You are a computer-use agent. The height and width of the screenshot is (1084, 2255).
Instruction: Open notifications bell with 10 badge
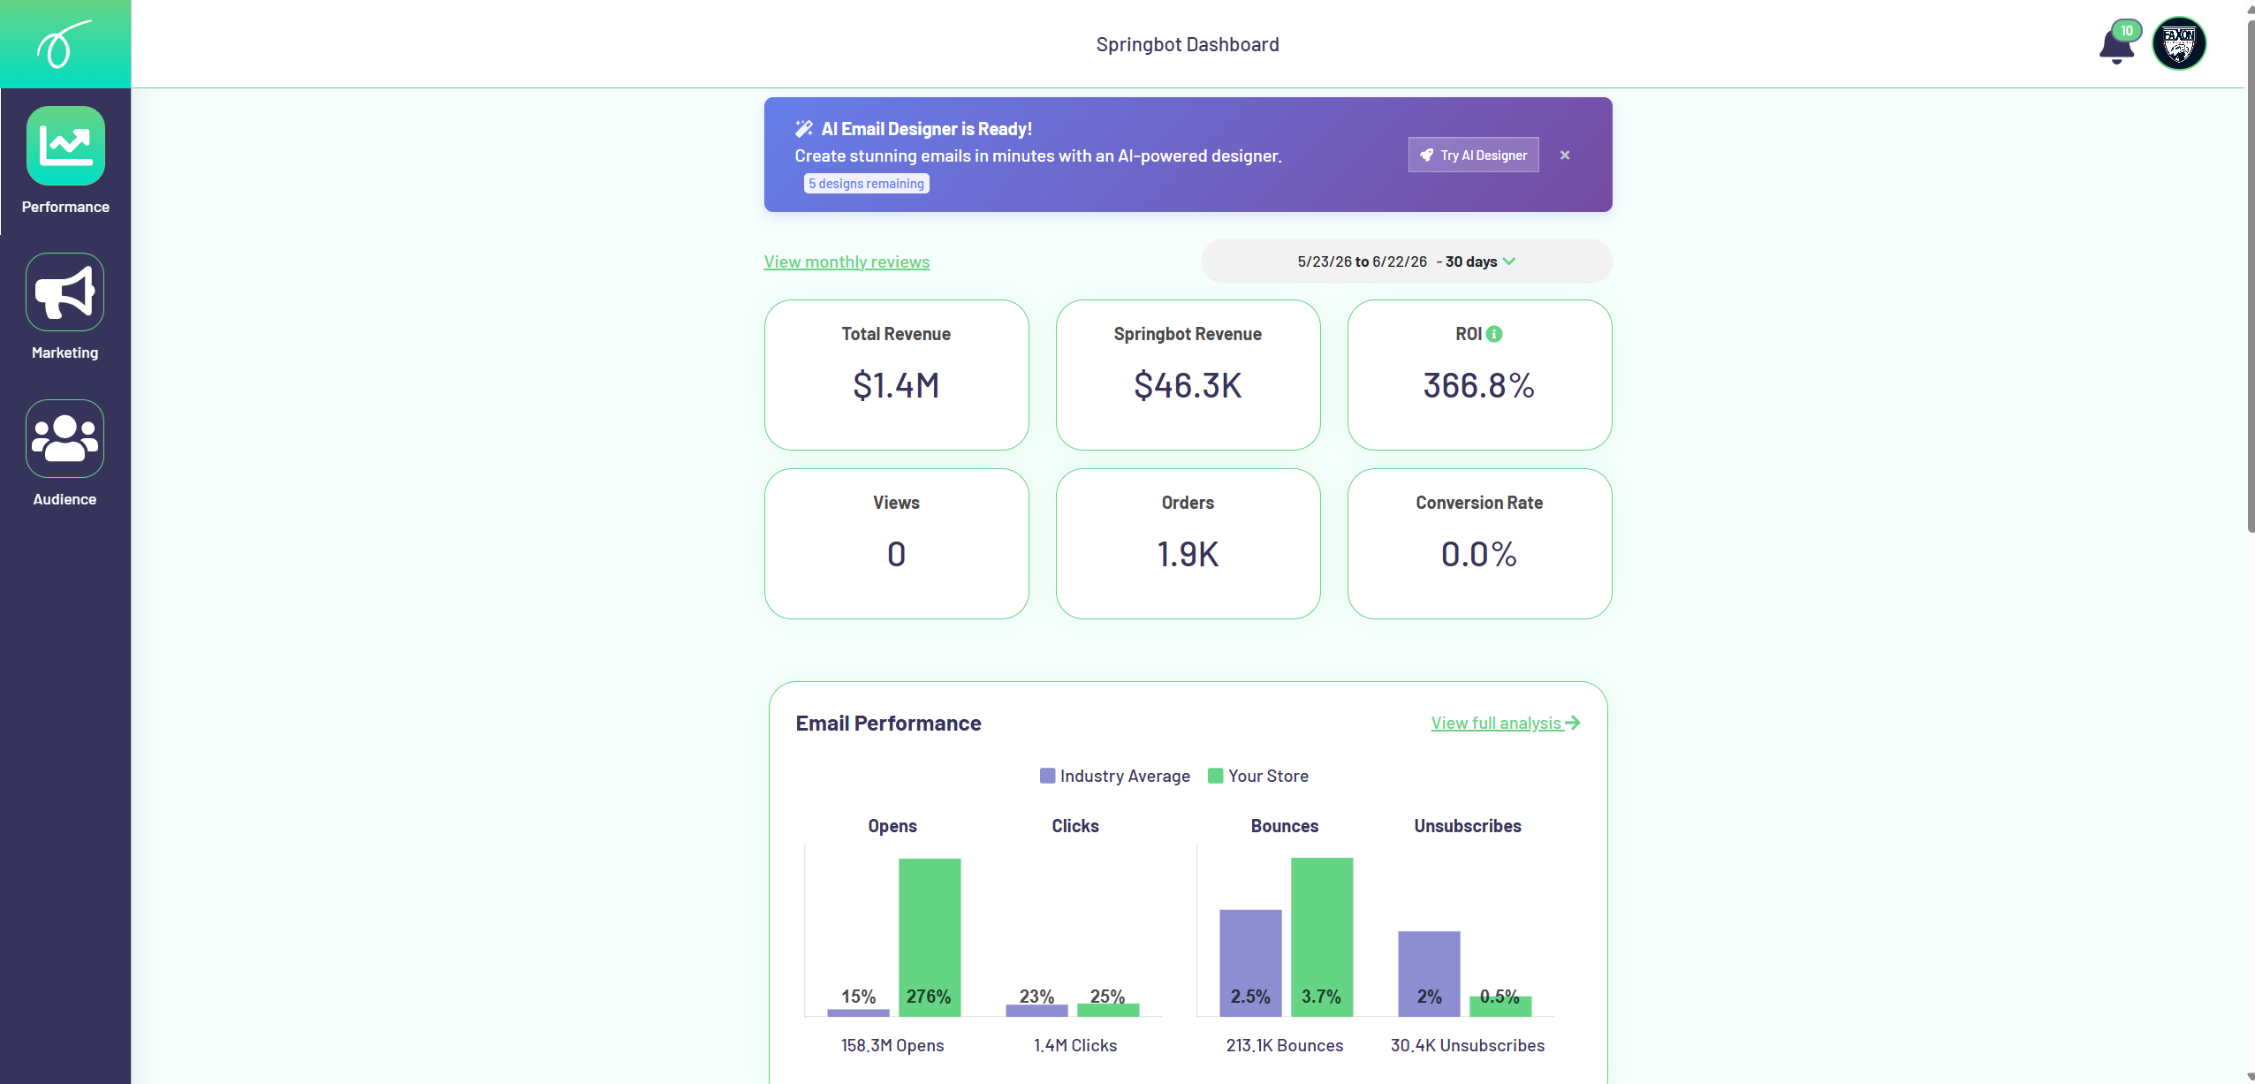point(2118,42)
